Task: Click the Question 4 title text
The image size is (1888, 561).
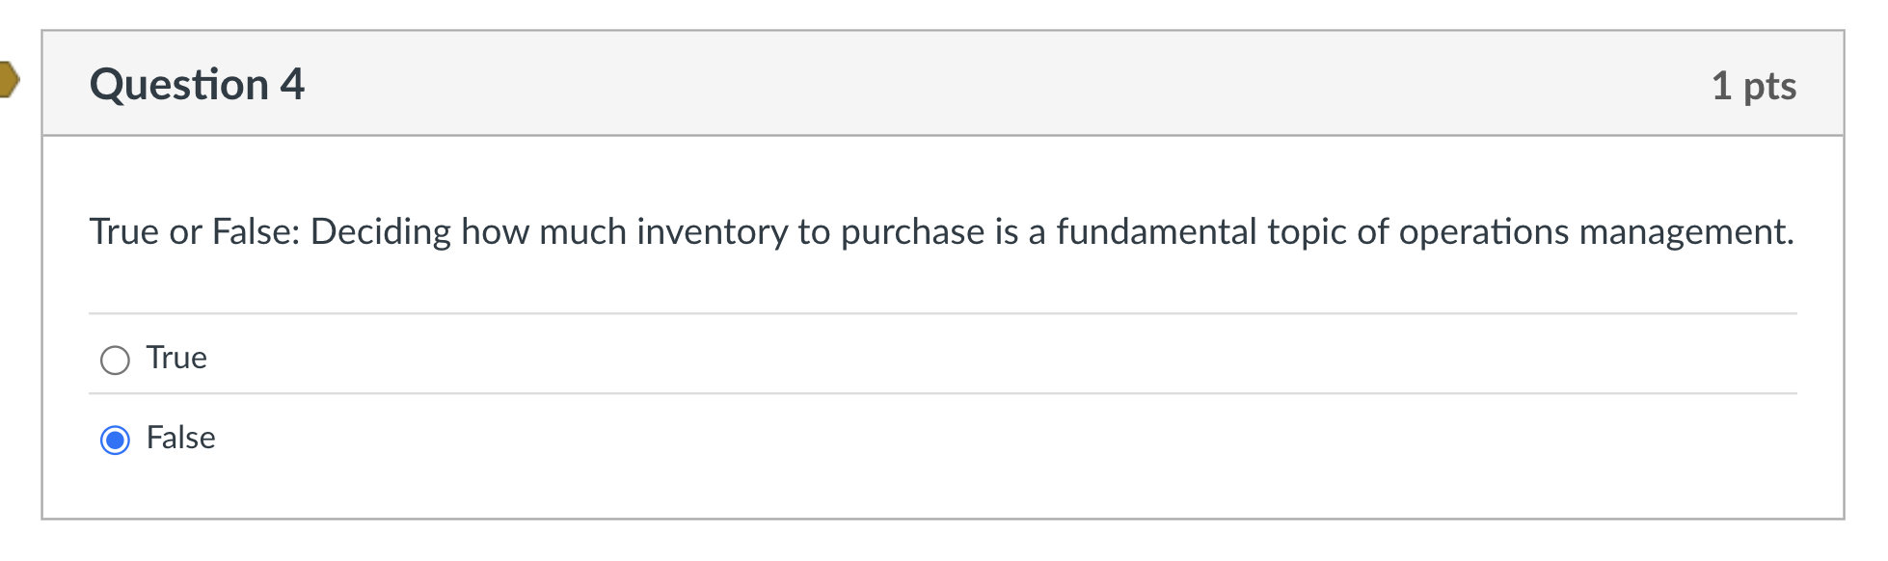Action: coord(196,84)
